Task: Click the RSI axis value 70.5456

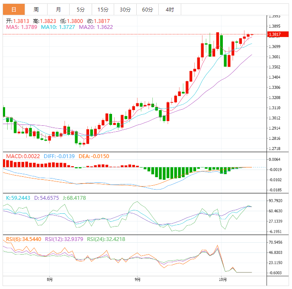Action: (275, 242)
